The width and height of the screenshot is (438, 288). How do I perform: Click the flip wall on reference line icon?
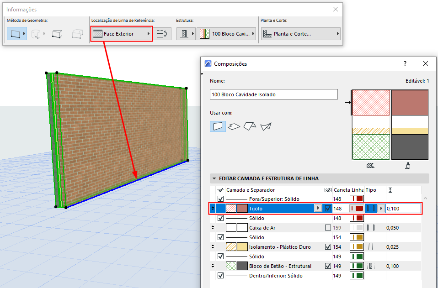click(162, 34)
